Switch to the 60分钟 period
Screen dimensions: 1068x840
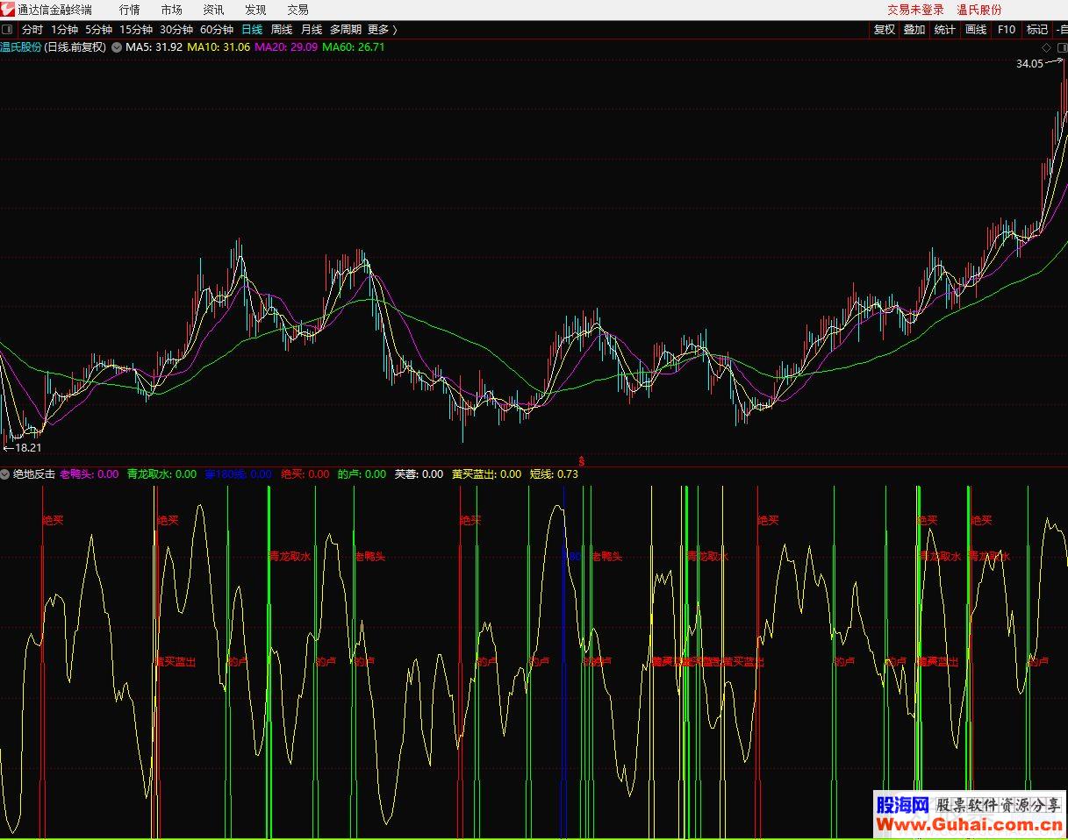pyautogui.click(x=217, y=30)
